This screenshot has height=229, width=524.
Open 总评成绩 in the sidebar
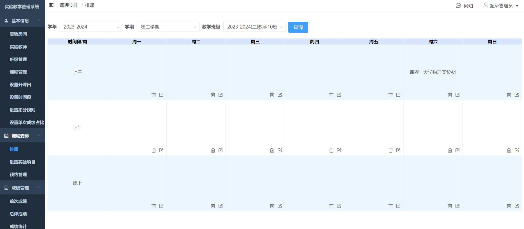pos(23,214)
